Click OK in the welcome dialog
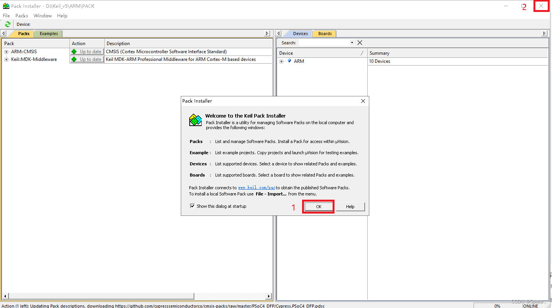Viewport: 552px width, 308px height. coord(319,207)
